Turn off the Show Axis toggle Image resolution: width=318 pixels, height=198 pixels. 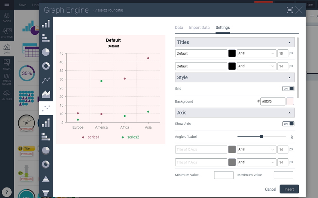pyautogui.click(x=288, y=124)
